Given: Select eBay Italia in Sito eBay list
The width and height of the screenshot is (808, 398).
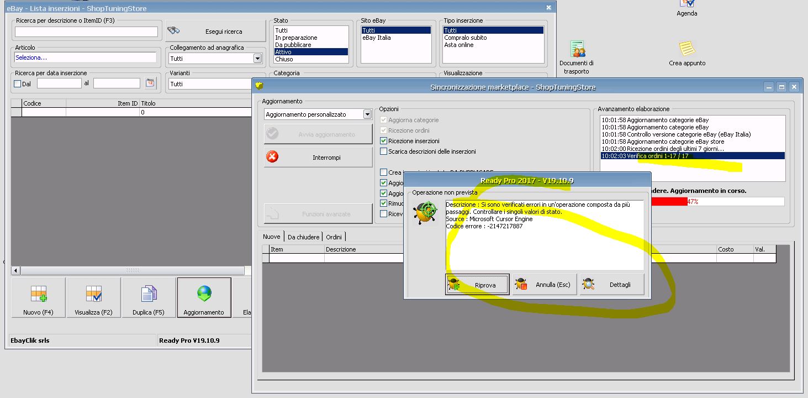Looking at the screenshot, I should pos(396,38).
